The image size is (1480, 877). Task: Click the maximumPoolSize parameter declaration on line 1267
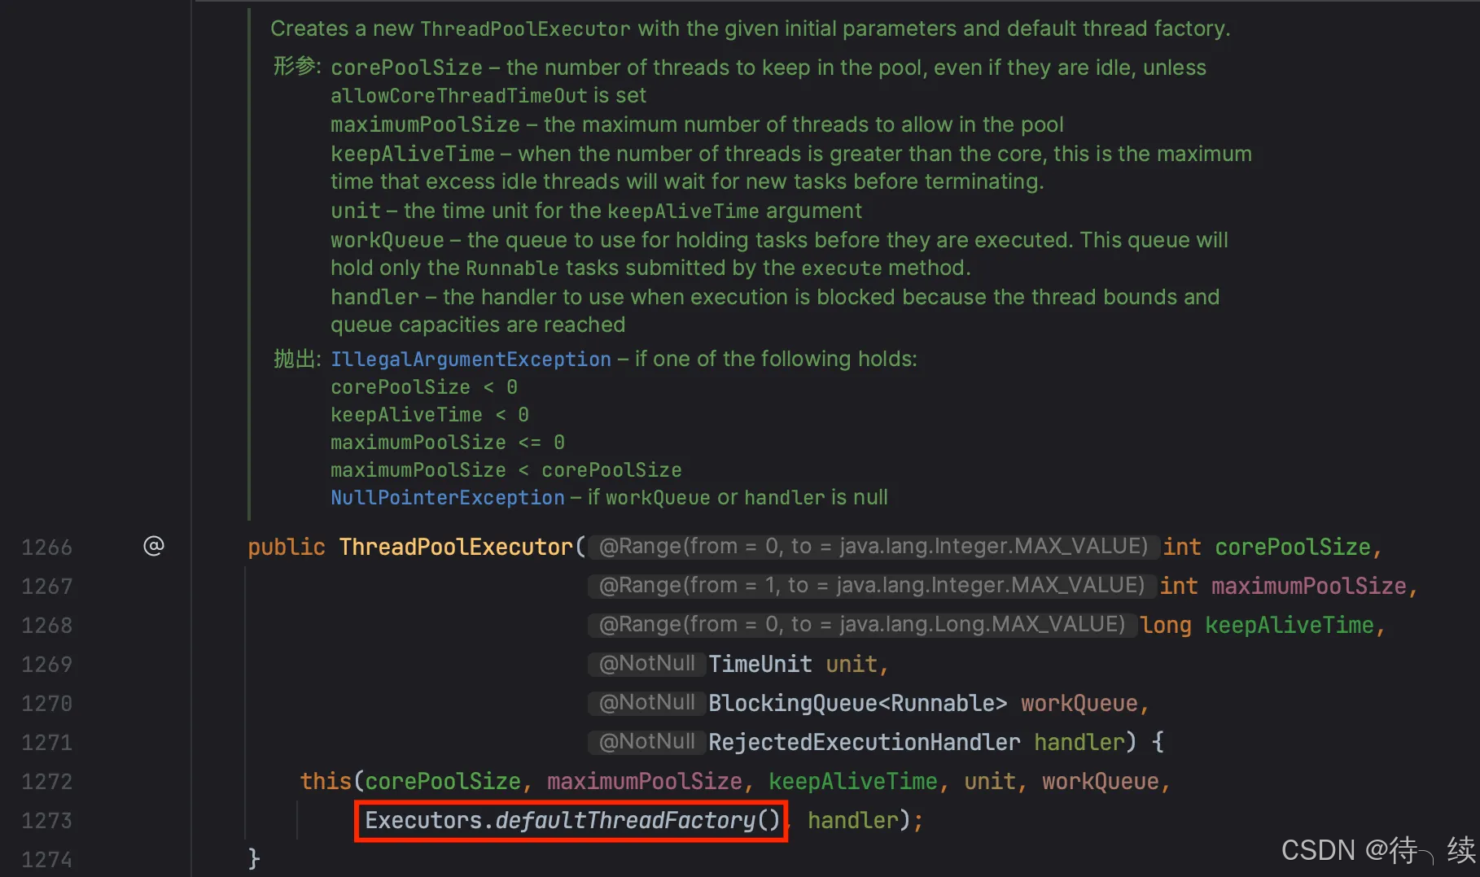pyautogui.click(x=1309, y=586)
